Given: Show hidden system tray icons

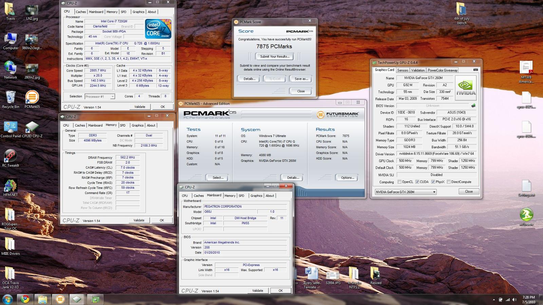Looking at the screenshot, I should tap(493, 300).
